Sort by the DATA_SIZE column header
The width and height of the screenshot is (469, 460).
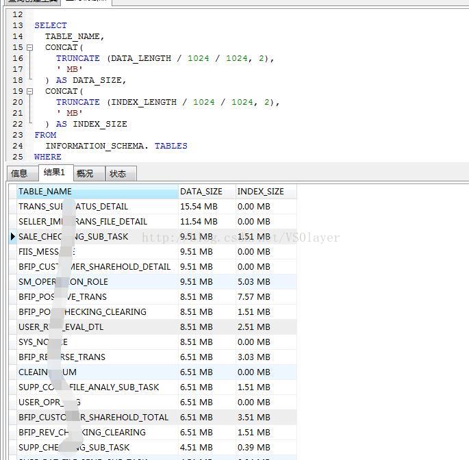coord(207,192)
